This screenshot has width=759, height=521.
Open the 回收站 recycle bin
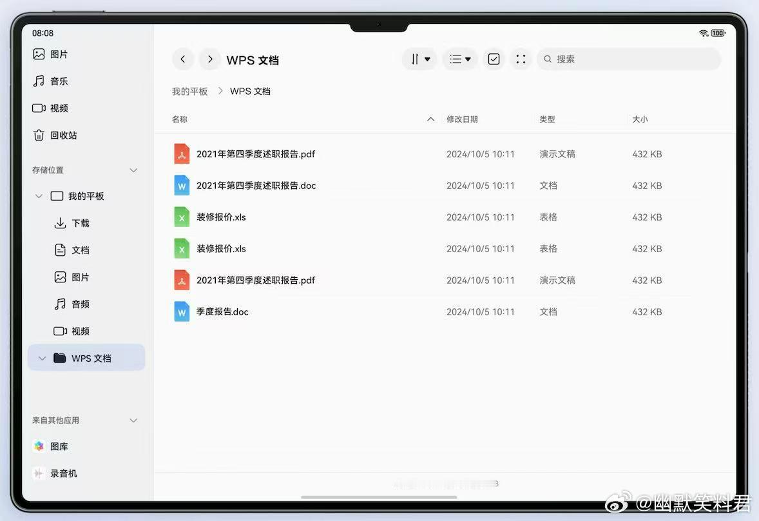point(55,135)
